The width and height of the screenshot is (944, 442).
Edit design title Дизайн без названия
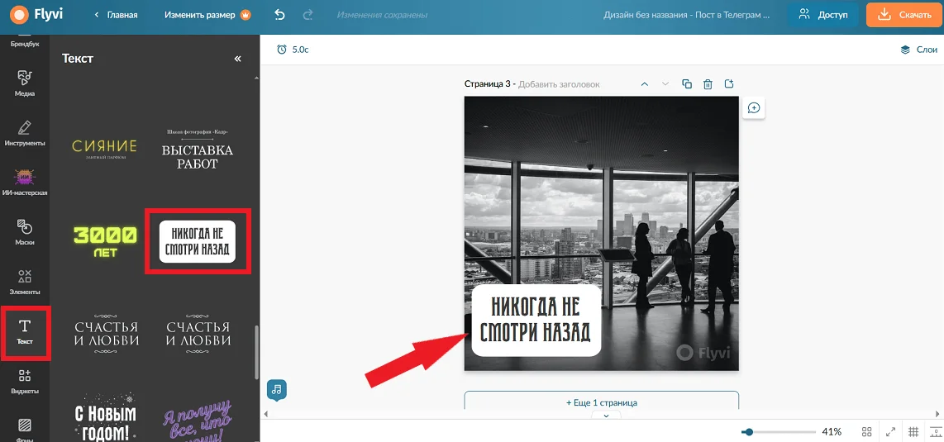pyautogui.click(x=686, y=15)
